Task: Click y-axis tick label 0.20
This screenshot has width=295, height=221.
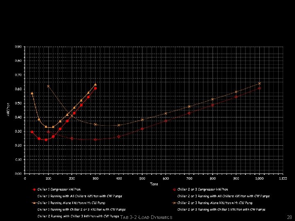Action: point(18,145)
